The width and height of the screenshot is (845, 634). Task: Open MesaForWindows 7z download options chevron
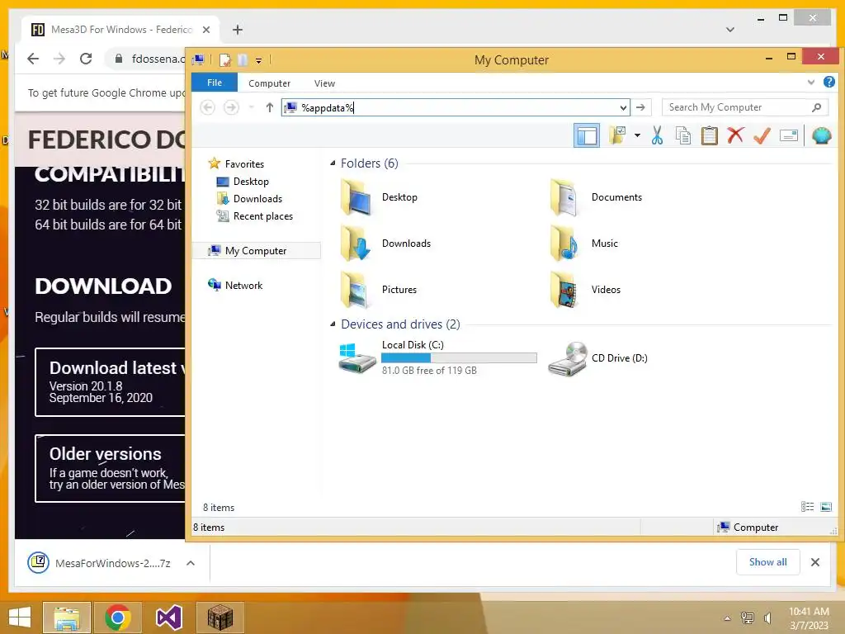point(191,563)
